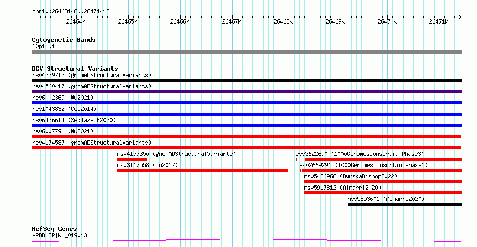Click the 26466k ruler tick label

point(180,21)
